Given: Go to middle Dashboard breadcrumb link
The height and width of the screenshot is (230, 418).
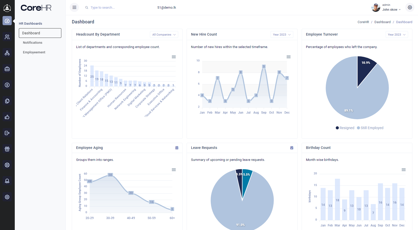Looking at the screenshot, I should pyautogui.click(x=382, y=22).
